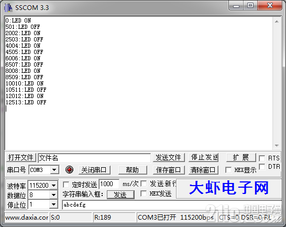The height and width of the screenshot is (227, 286).
Task: Click scroll down arrow of receive window
Action: click(277, 146)
